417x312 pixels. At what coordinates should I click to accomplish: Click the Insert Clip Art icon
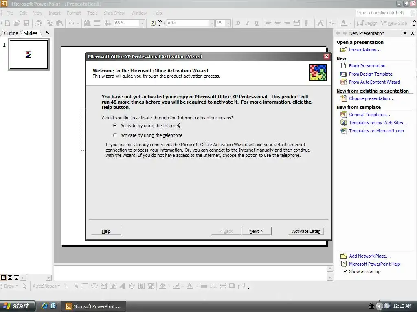(141, 286)
